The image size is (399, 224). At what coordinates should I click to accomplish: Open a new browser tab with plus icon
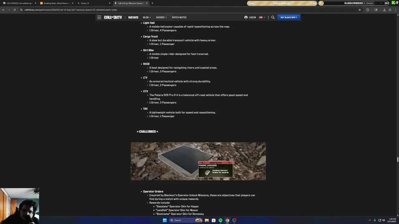point(152,3)
